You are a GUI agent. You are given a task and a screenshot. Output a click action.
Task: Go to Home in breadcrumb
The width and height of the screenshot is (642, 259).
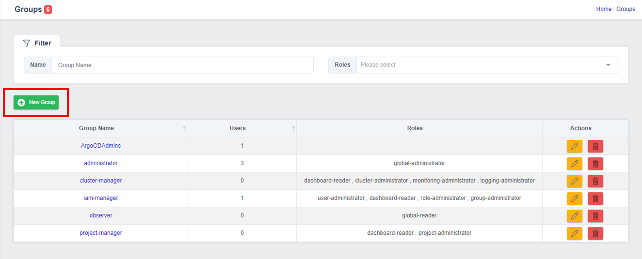coord(604,9)
